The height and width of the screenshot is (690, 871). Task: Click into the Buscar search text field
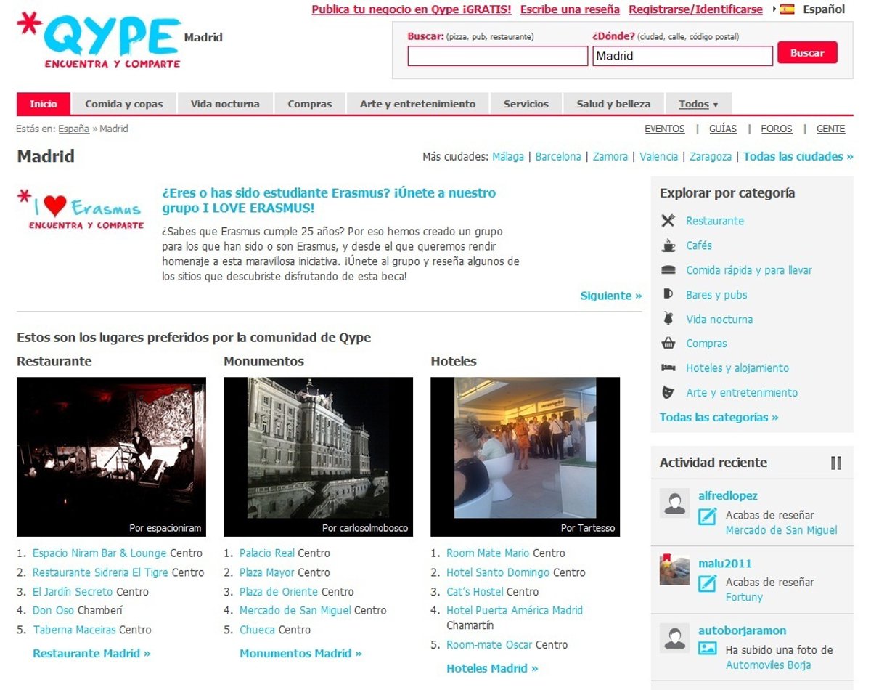coord(497,56)
